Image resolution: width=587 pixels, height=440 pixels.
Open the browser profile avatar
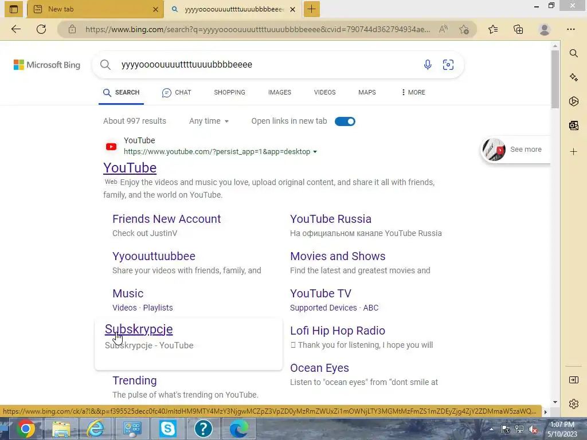coord(545,29)
